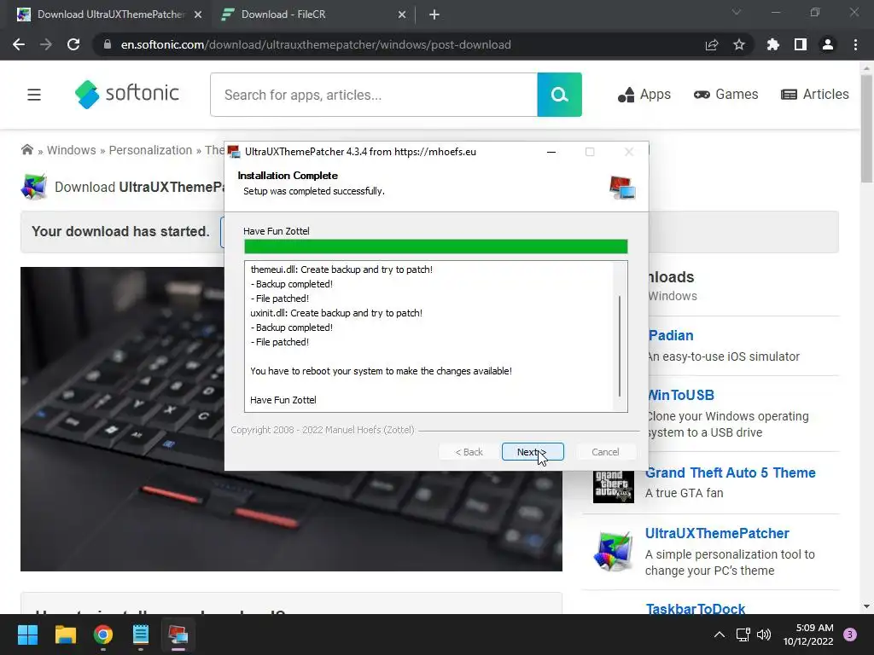
Task: Open the Personalization breadcrumb link
Action: tap(150, 150)
